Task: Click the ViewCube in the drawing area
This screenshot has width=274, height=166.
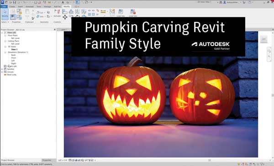Action: point(264,40)
